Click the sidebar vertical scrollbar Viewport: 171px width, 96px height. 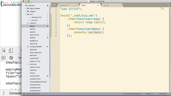(50, 41)
